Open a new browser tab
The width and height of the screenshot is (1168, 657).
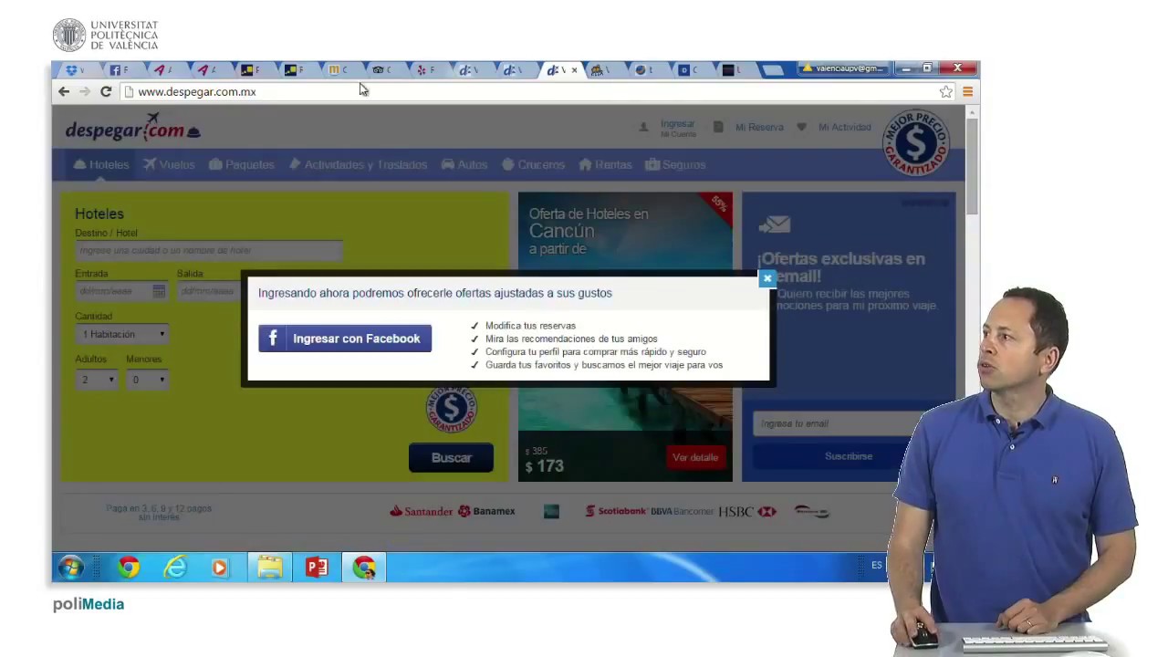(x=772, y=69)
